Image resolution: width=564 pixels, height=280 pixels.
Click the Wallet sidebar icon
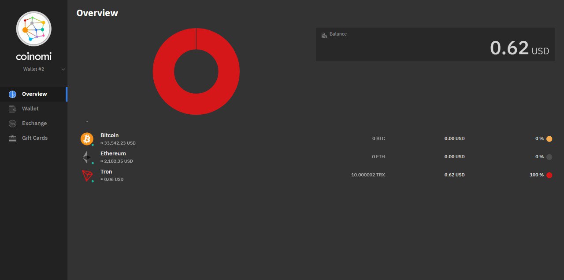tap(12, 109)
